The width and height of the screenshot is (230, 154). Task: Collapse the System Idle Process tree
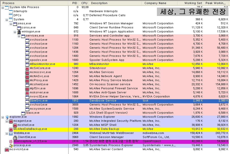point(3,8)
